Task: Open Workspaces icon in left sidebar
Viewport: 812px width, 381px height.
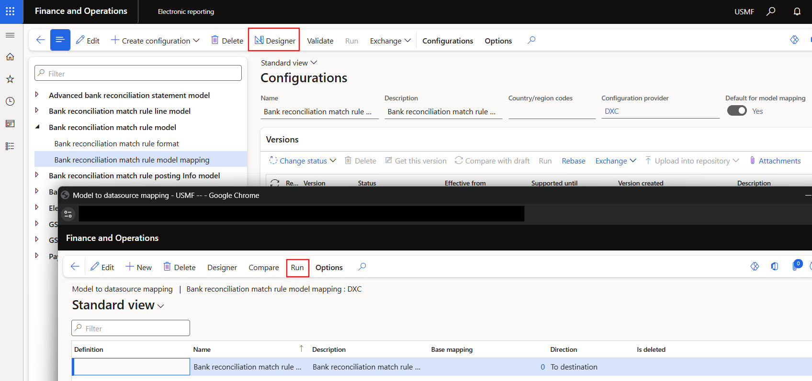Action: (10, 124)
